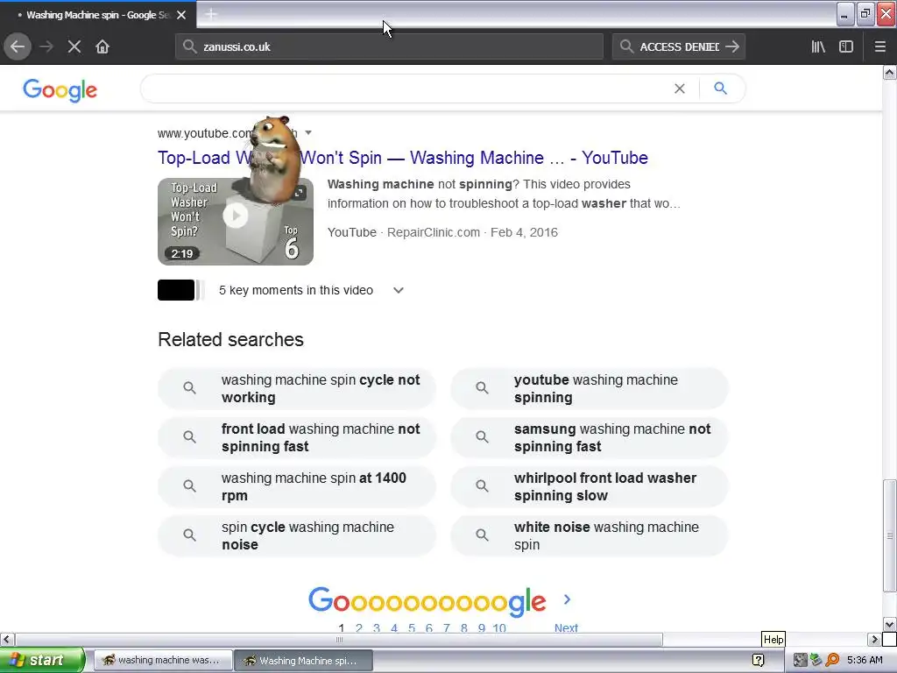Image resolution: width=897 pixels, height=673 pixels.
Task: Click the Next results link
Action: pyautogui.click(x=566, y=627)
